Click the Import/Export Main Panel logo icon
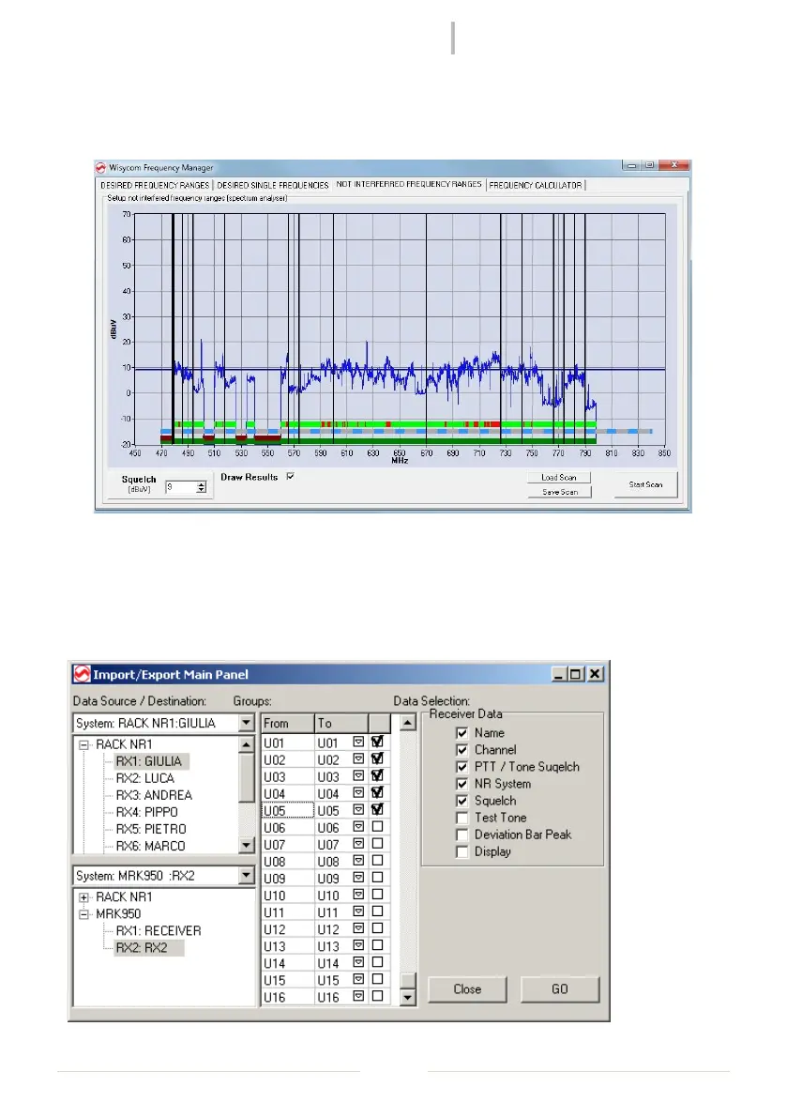Viewport: 787px width, 1118px height. click(82, 674)
